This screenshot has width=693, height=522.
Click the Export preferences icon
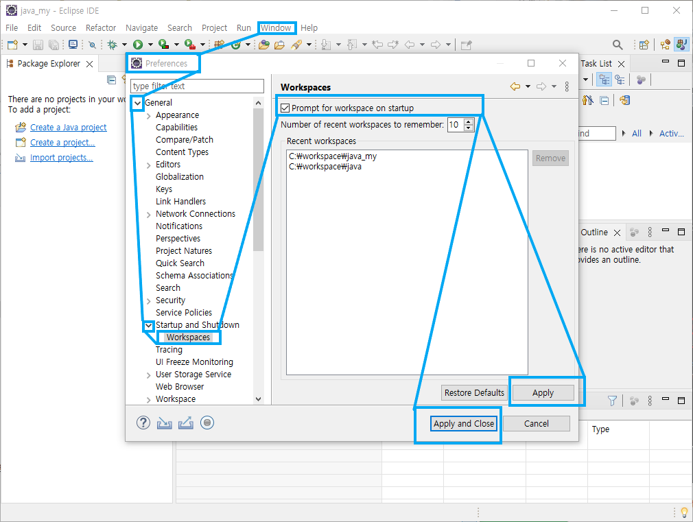pyautogui.click(x=186, y=423)
